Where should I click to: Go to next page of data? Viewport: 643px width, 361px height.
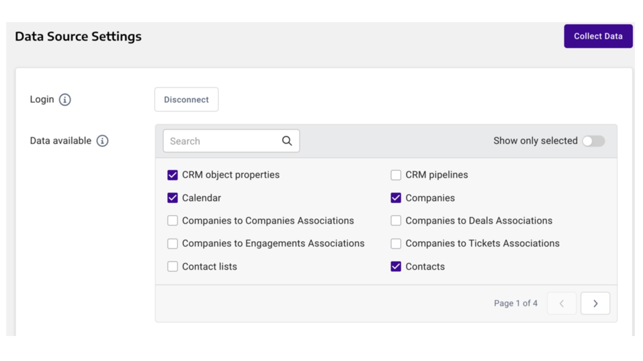(595, 303)
